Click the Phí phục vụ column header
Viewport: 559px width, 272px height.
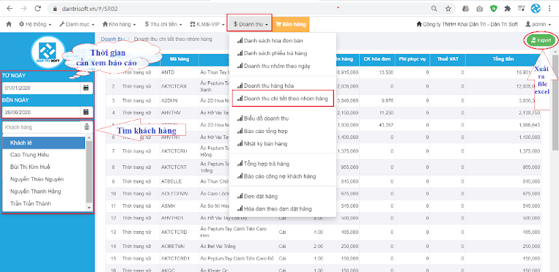click(x=412, y=59)
